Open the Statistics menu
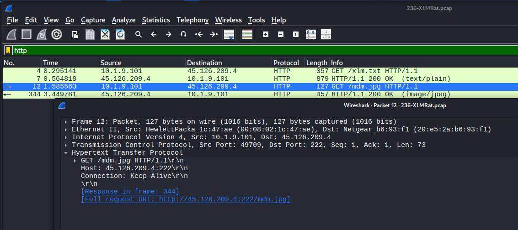The width and height of the screenshot is (518, 230). coord(156,20)
